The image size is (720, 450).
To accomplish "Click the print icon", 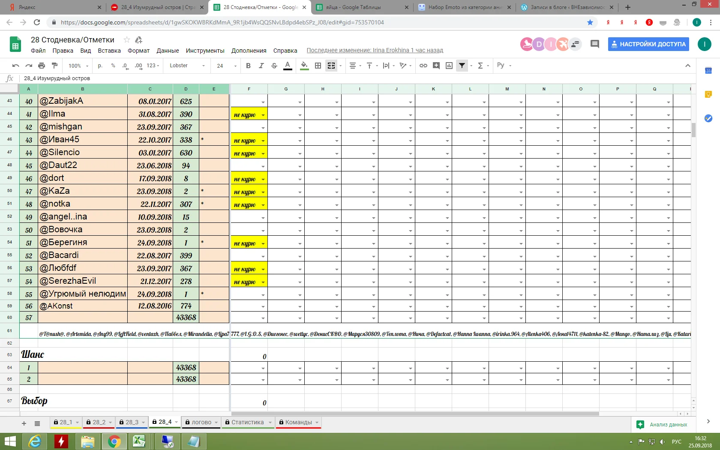I will click(x=42, y=66).
